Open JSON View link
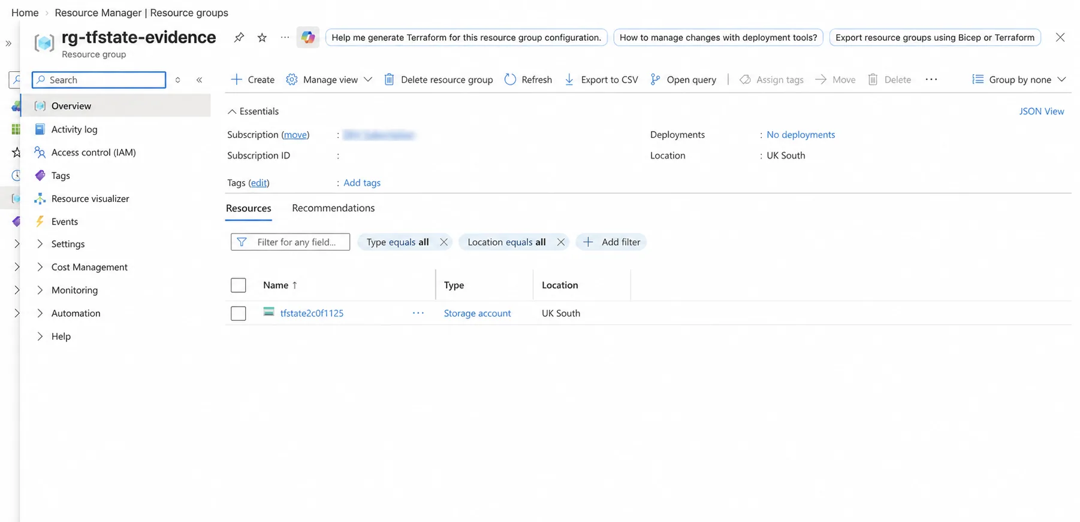1080x522 pixels. click(1042, 111)
